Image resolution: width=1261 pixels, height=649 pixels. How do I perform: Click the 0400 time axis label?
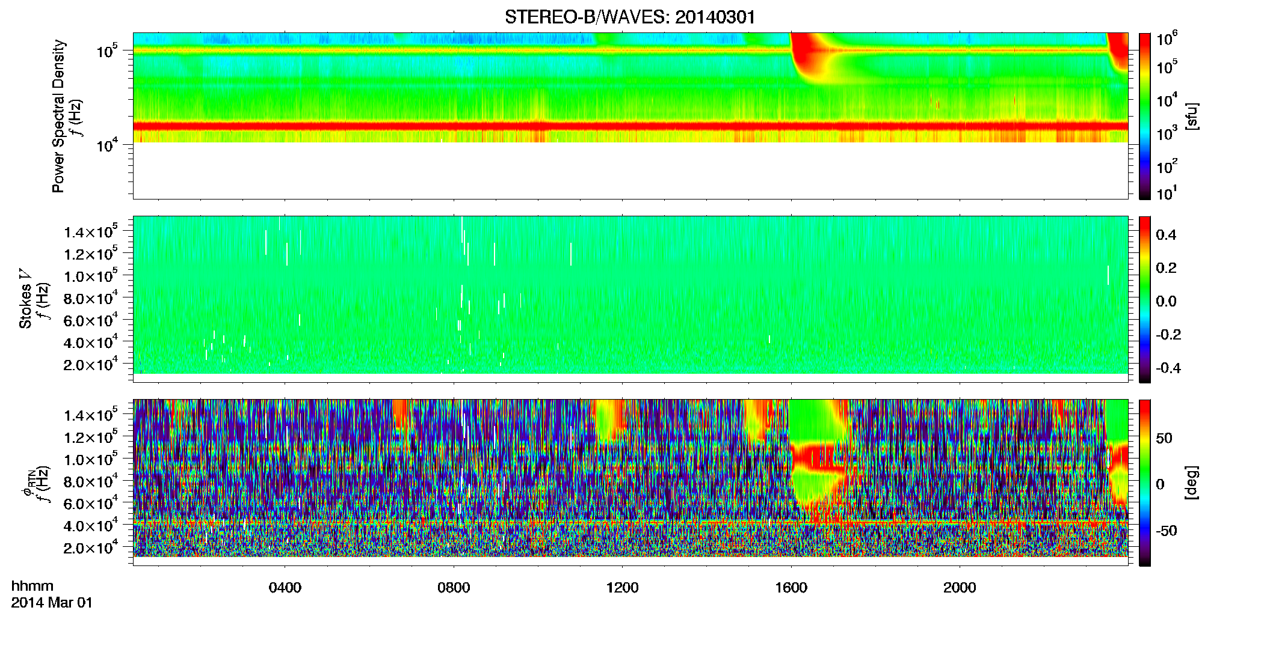pyautogui.click(x=285, y=587)
